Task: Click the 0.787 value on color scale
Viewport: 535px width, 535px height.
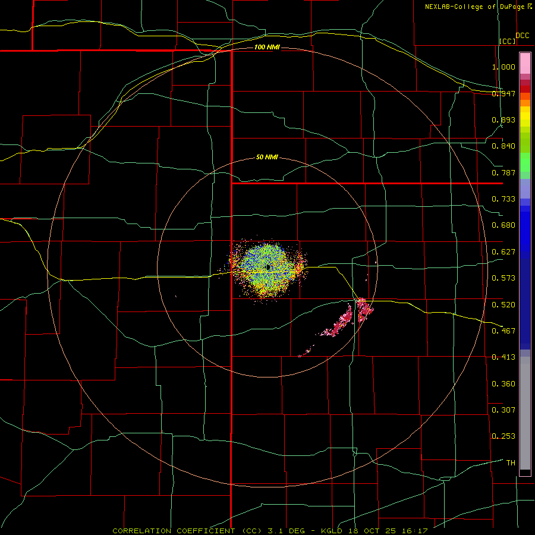Action: pyautogui.click(x=503, y=172)
